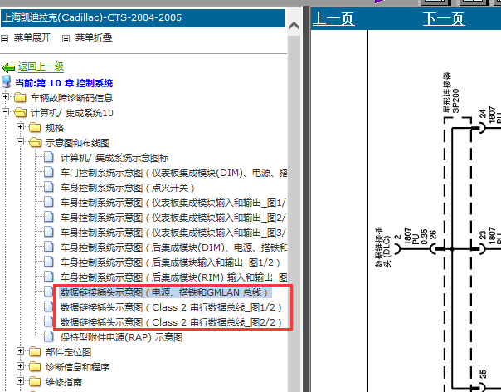The height and width of the screenshot is (392, 501).
Task: Click 示意图和布线图 folder label
Action: pyautogui.click(x=77, y=143)
